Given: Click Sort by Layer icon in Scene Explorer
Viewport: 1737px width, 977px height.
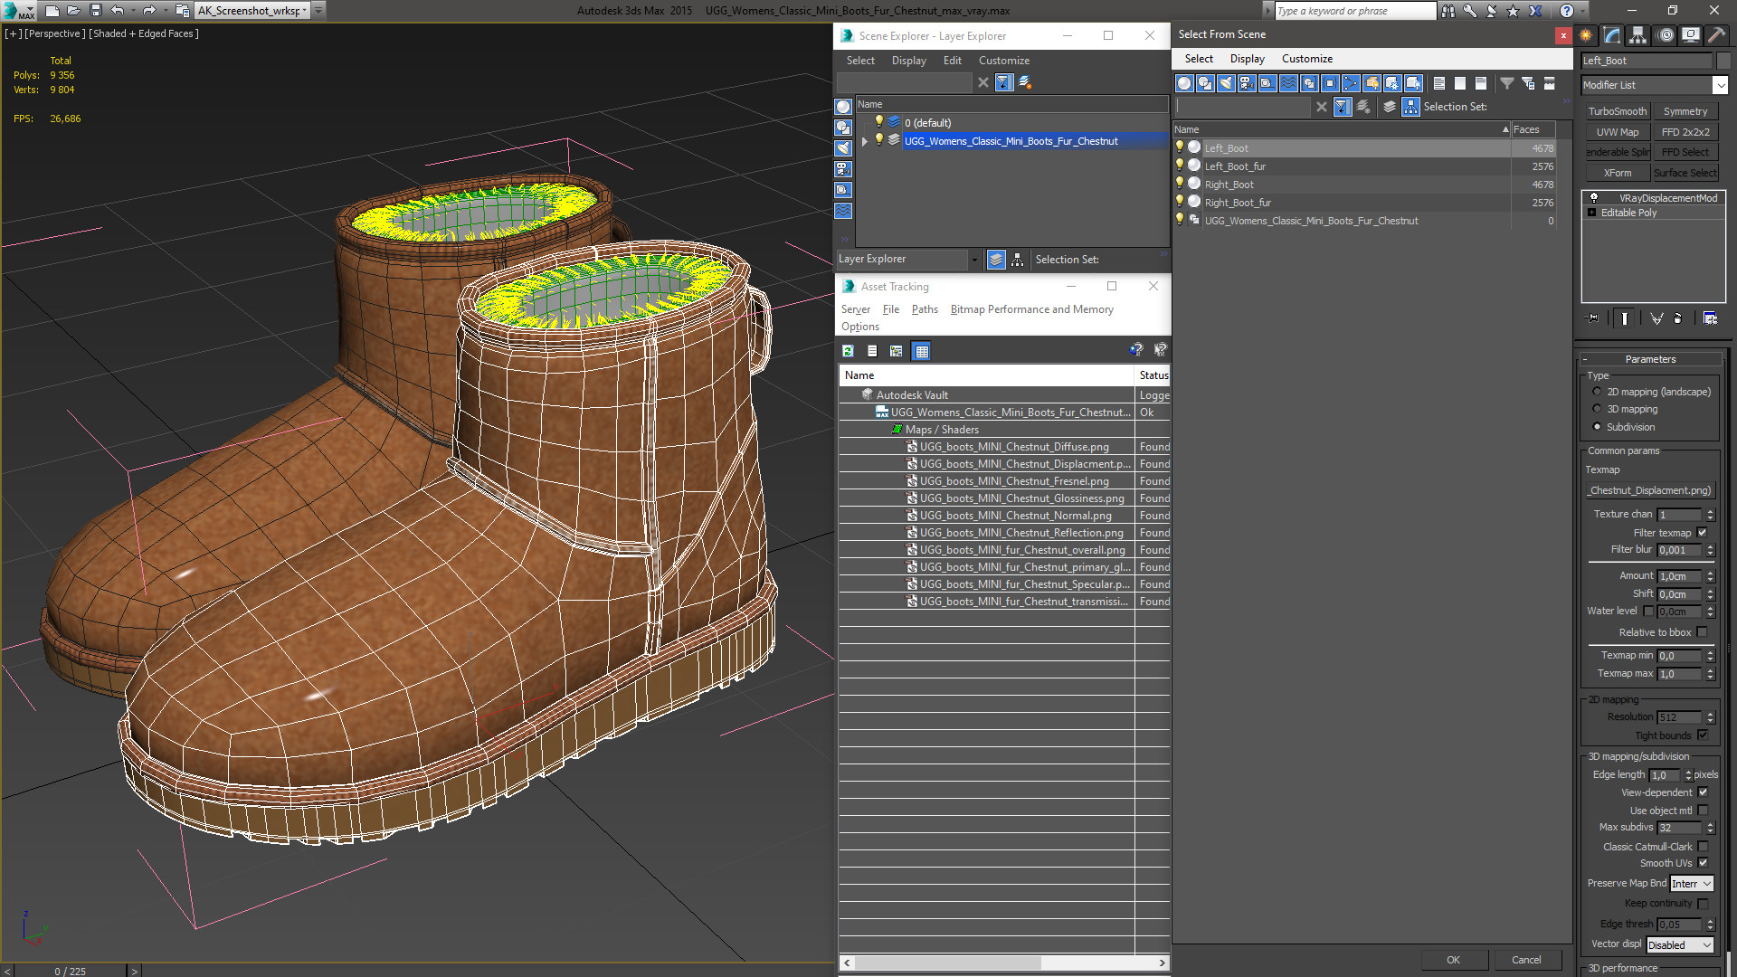Looking at the screenshot, I should [x=995, y=260].
